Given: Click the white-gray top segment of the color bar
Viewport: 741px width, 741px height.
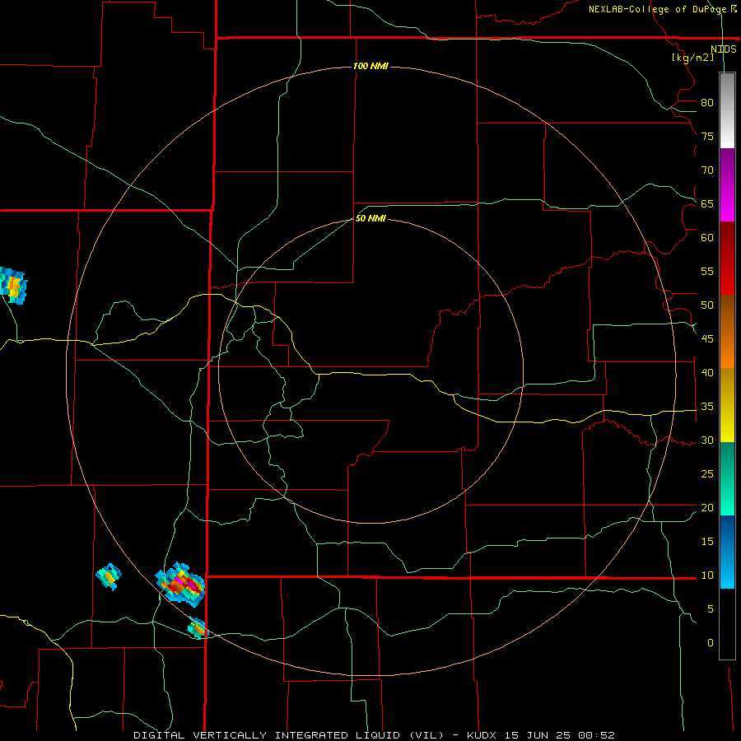Looking at the screenshot, I should tap(727, 110).
